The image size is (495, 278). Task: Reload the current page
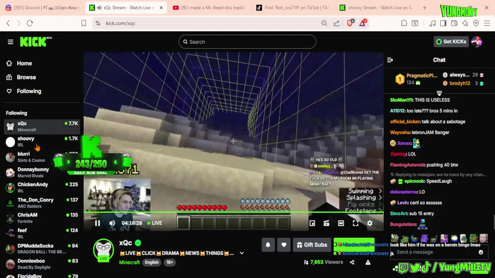click(x=30, y=23)
